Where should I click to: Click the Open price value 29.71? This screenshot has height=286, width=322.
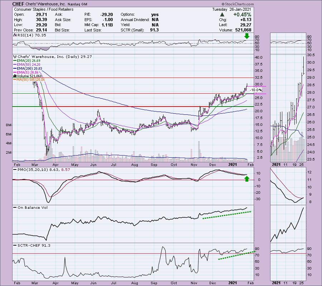42,15
